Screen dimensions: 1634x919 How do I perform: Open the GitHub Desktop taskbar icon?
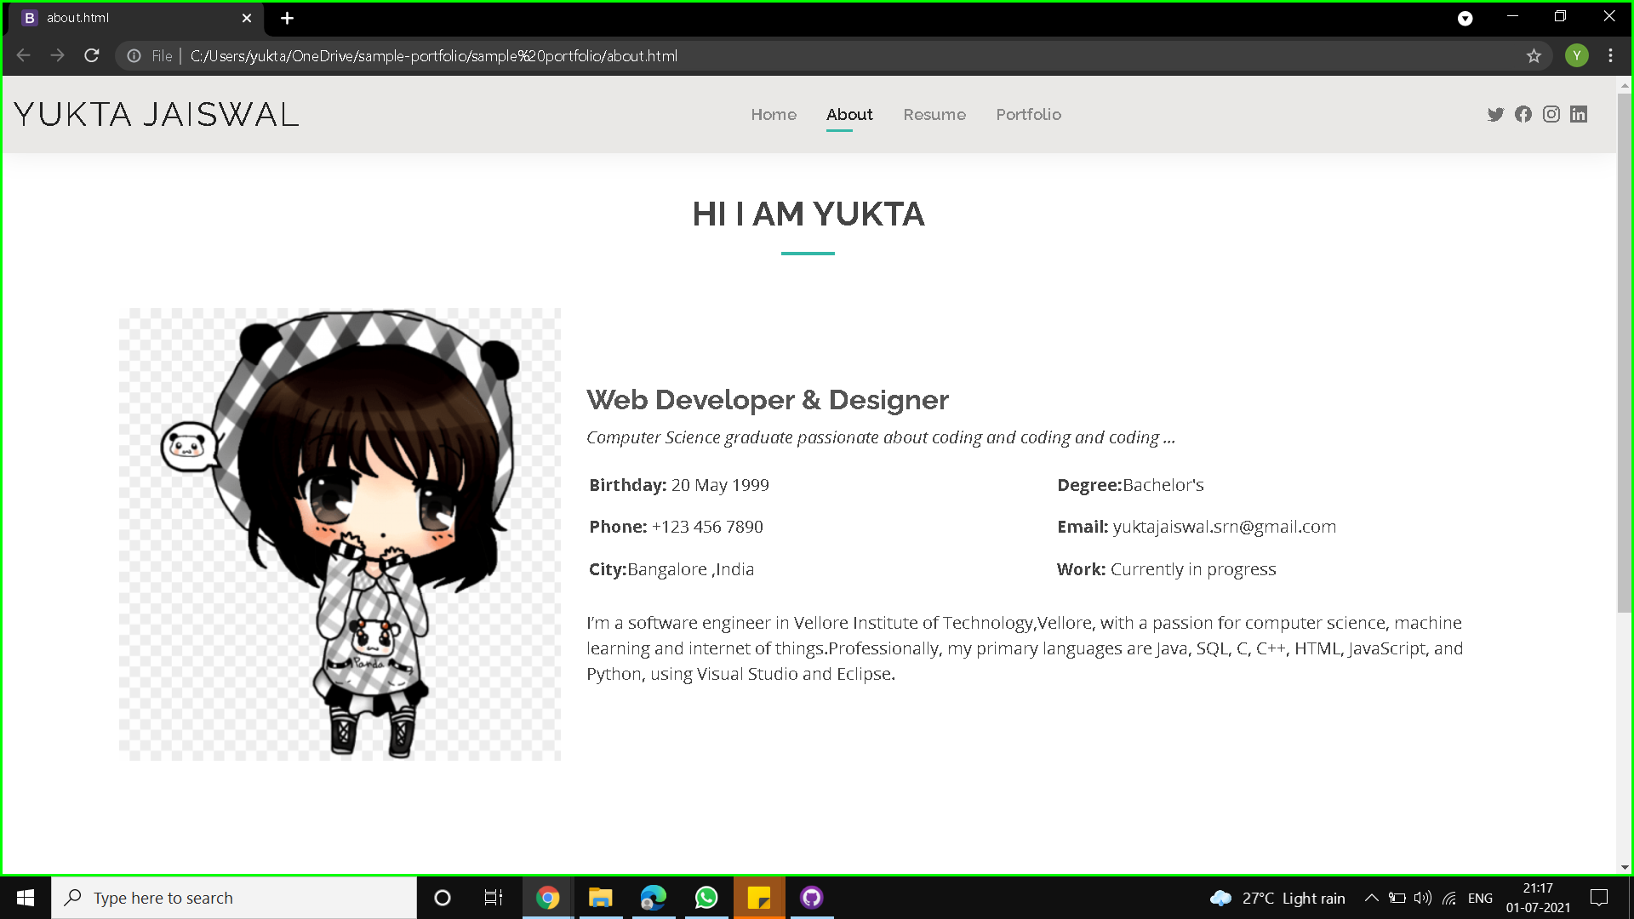(x=811, y=898)
